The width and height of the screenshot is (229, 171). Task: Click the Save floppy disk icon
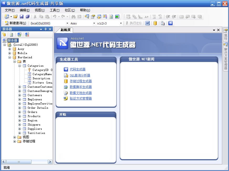tap(22, 17)
